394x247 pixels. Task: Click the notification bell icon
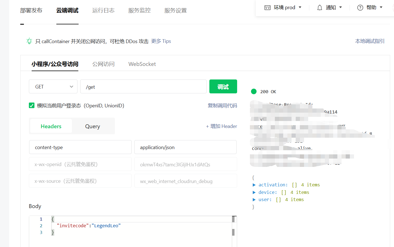coord(320,8)
